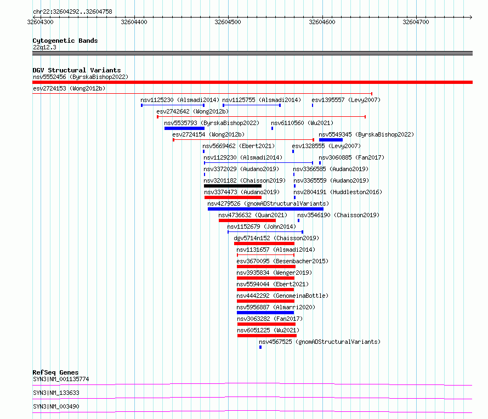
Task: Click nsv3372029 (Audano2019) label
Action: [241, 169]
